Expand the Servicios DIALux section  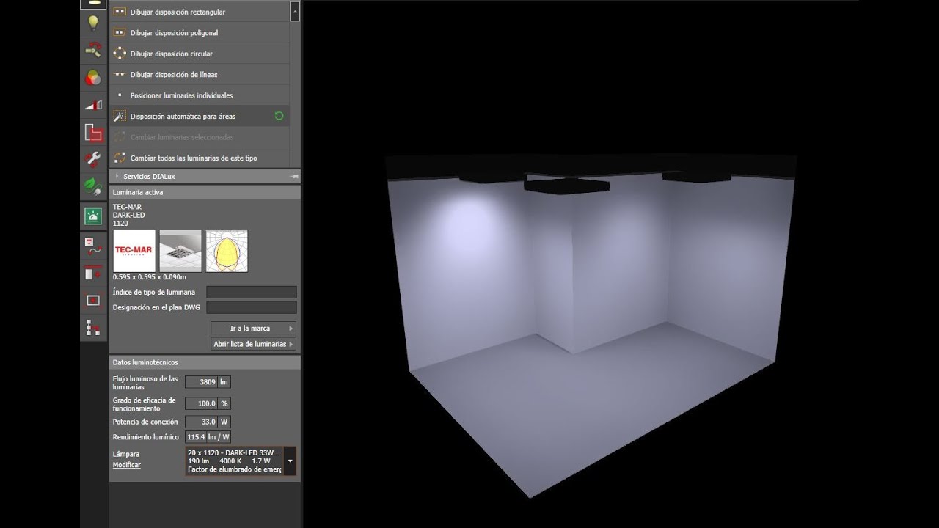click(117, 177)
